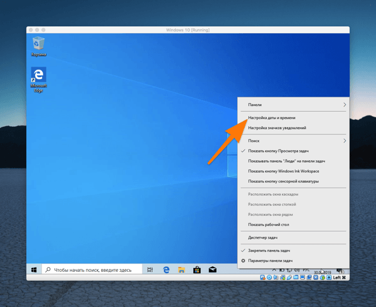The height and width of the screenshot is (307, 376).
Task: Click VirtualBox shared folders status icon
Action: click(x=296, y=277)
